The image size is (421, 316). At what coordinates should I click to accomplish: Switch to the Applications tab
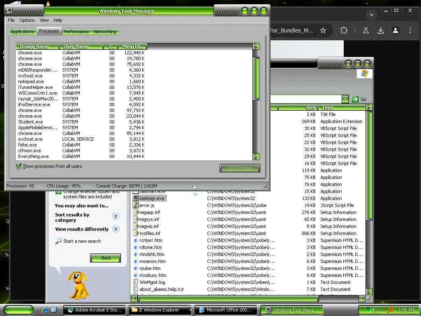click(x=23, y=32)
